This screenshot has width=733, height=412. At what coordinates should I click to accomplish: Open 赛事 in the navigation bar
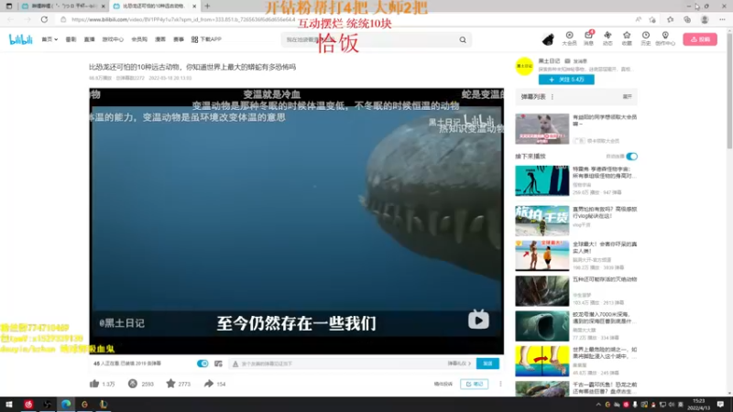point(179,39)
